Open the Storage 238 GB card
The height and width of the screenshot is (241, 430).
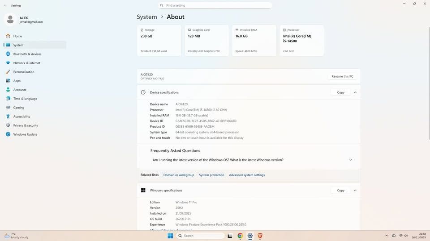(x=159, y=41)
